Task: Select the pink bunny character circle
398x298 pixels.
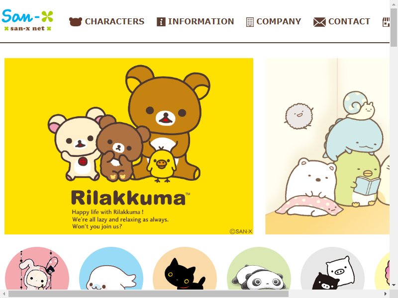Action: coord(37,268)
